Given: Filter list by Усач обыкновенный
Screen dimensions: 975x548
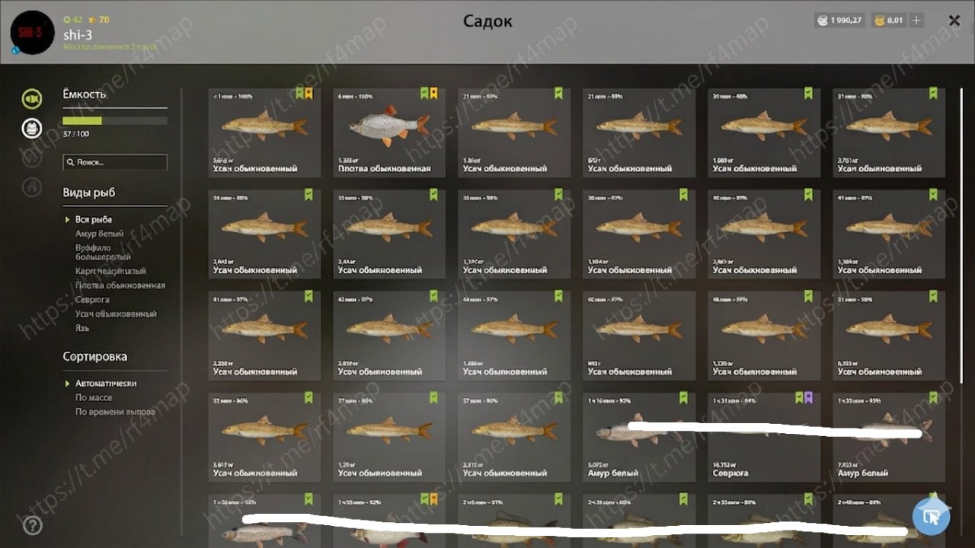Looking at the screenshot, I should [116, 314].
